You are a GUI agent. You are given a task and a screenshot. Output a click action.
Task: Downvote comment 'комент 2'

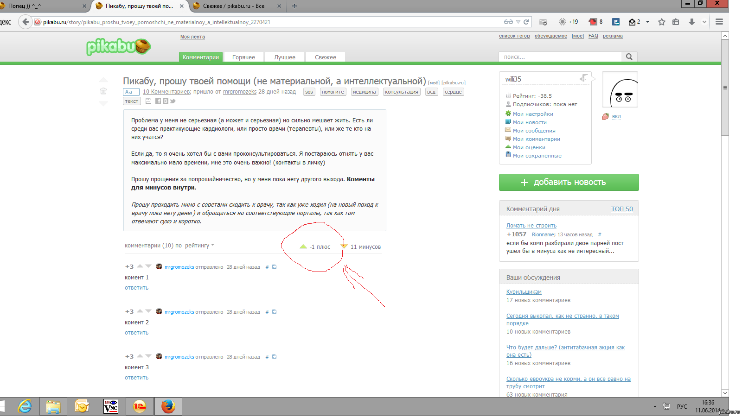click(x=148, y=311)
